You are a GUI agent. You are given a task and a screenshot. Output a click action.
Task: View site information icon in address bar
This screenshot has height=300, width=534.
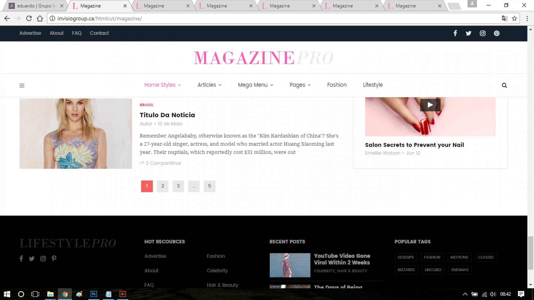coord(52,18)
